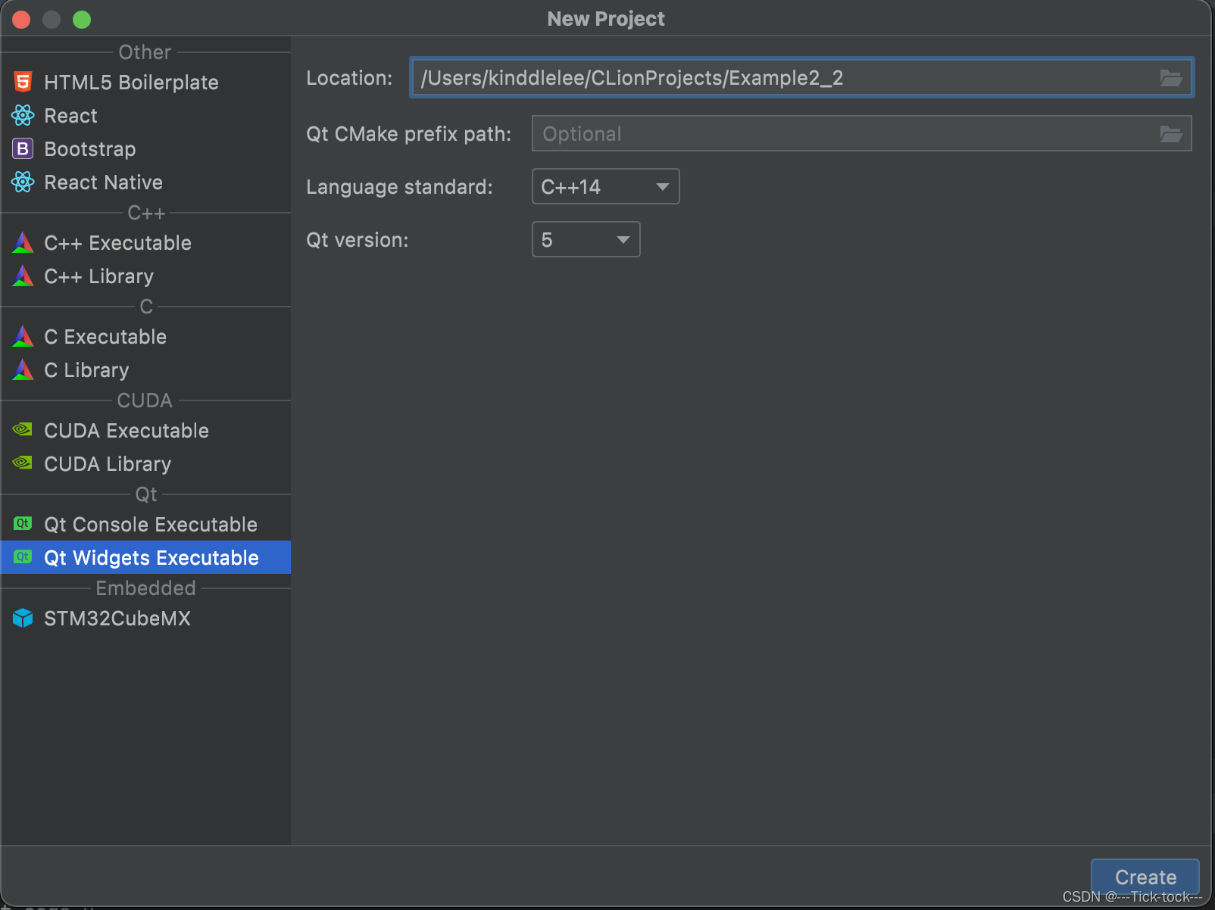Click the Create button

click(1145, 877)
